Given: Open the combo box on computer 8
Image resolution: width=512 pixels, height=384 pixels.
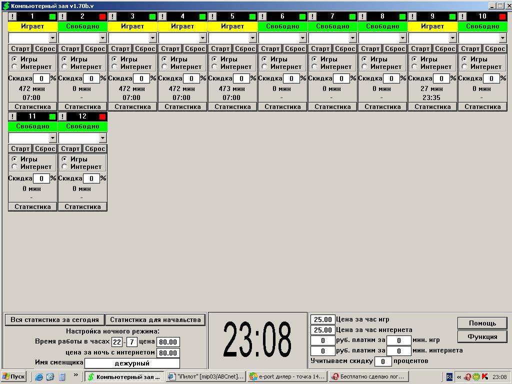Looking at the screenshot, I should click(x=402, y=38).
